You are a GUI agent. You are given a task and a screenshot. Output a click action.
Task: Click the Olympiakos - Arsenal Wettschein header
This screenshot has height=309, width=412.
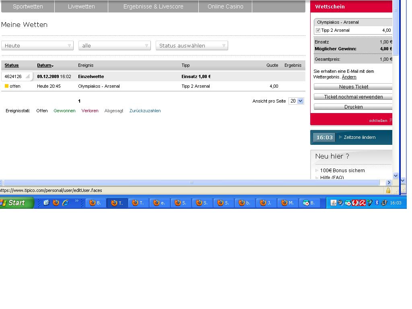338,23
